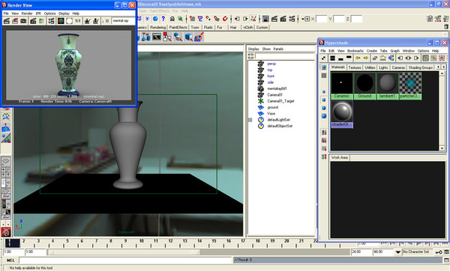Open Show menu in outliner panel
This screenshot has height=271, width=450.
click(266, 49)
